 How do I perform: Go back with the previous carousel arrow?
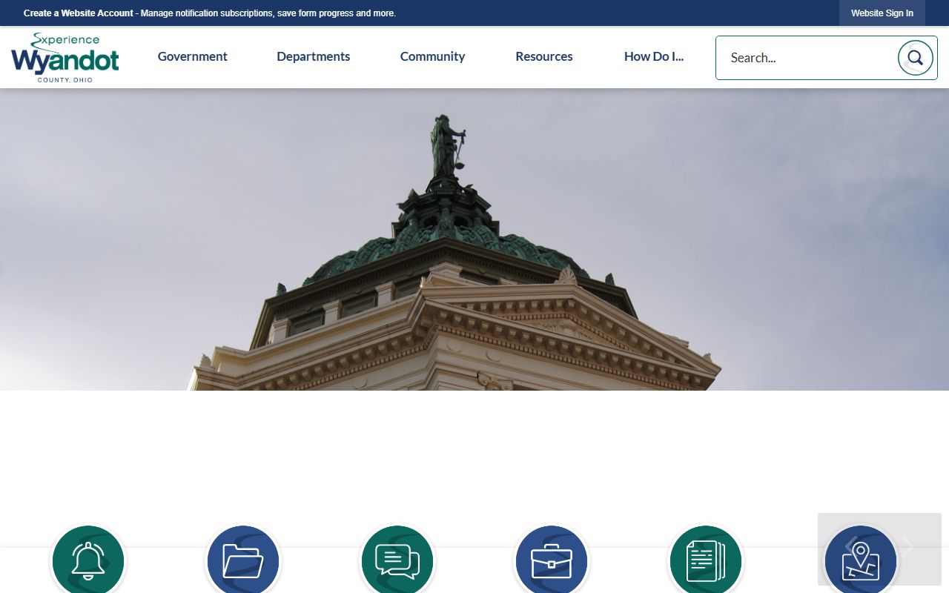pos(850,547)
